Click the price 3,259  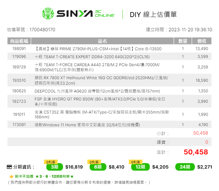pyautogui.click(x=203, y=67)
